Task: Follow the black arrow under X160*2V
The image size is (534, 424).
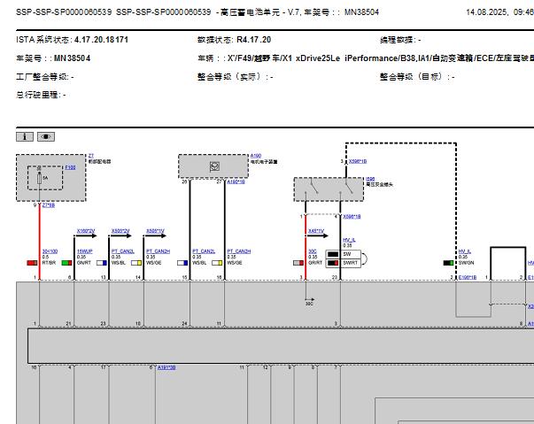Action: click(x=86, y=235)
